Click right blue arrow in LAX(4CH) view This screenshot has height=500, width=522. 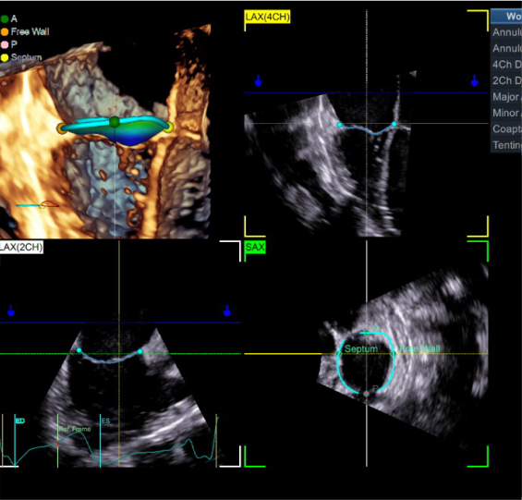pos(474,81)
